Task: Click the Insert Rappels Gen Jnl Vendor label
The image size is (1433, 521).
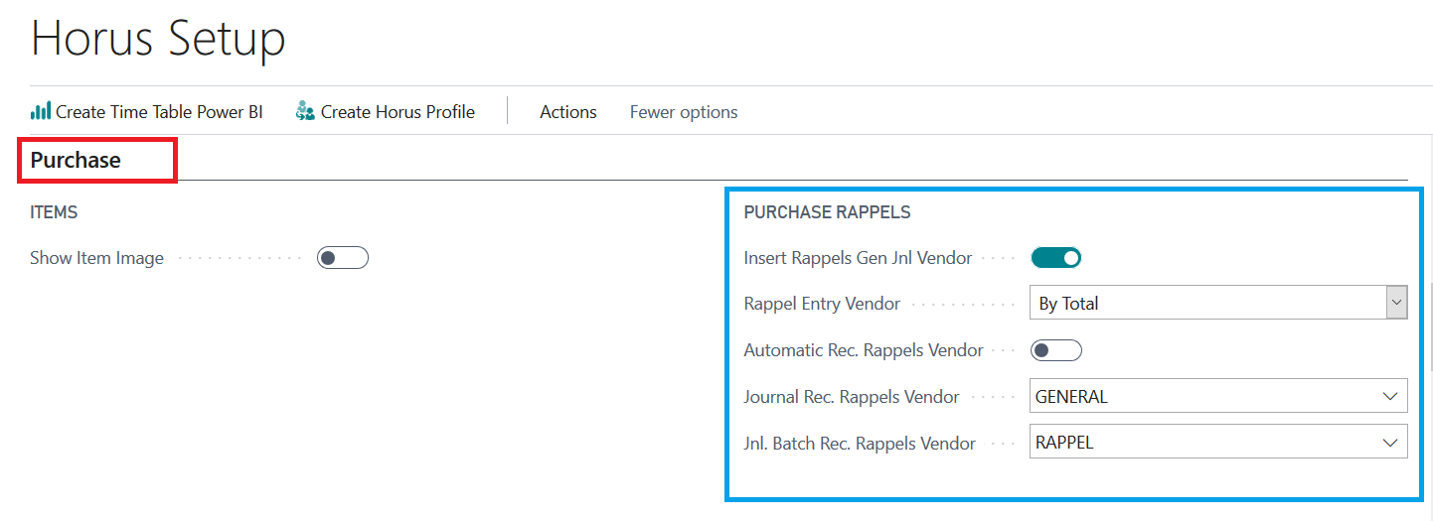Action: [858, 258]
